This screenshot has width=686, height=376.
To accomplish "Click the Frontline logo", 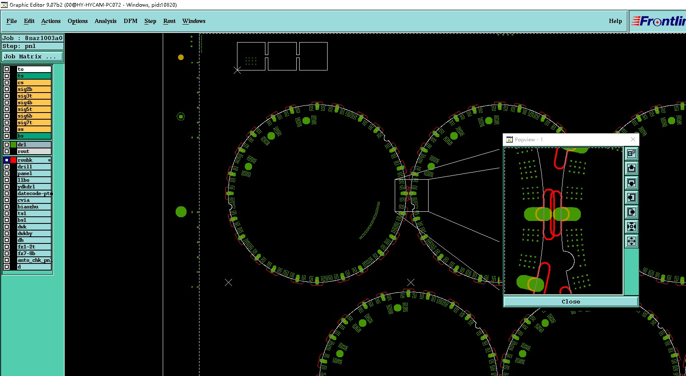I will coord(658,21).
